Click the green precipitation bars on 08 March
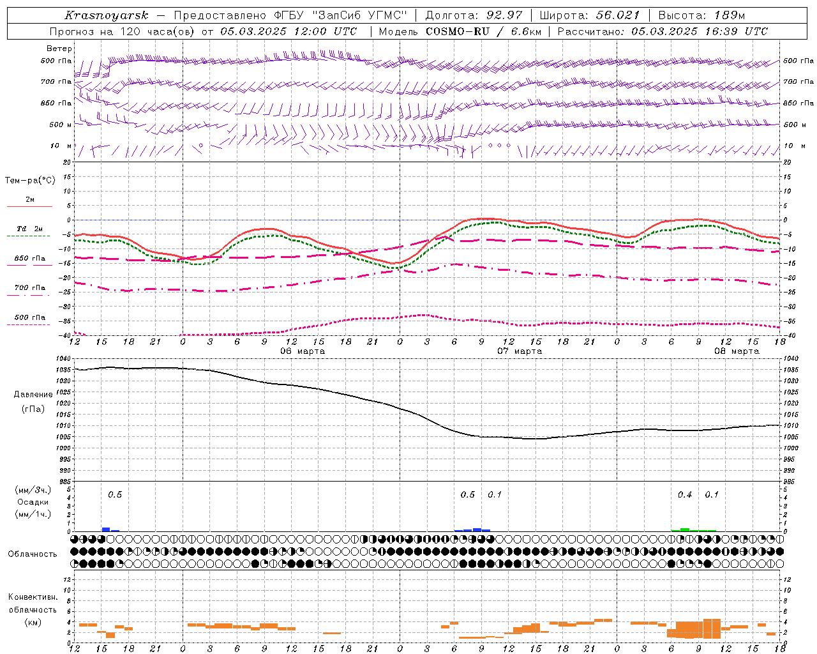Image resolution: width=817 pixels, height=654 pixels. coord(694,529)
